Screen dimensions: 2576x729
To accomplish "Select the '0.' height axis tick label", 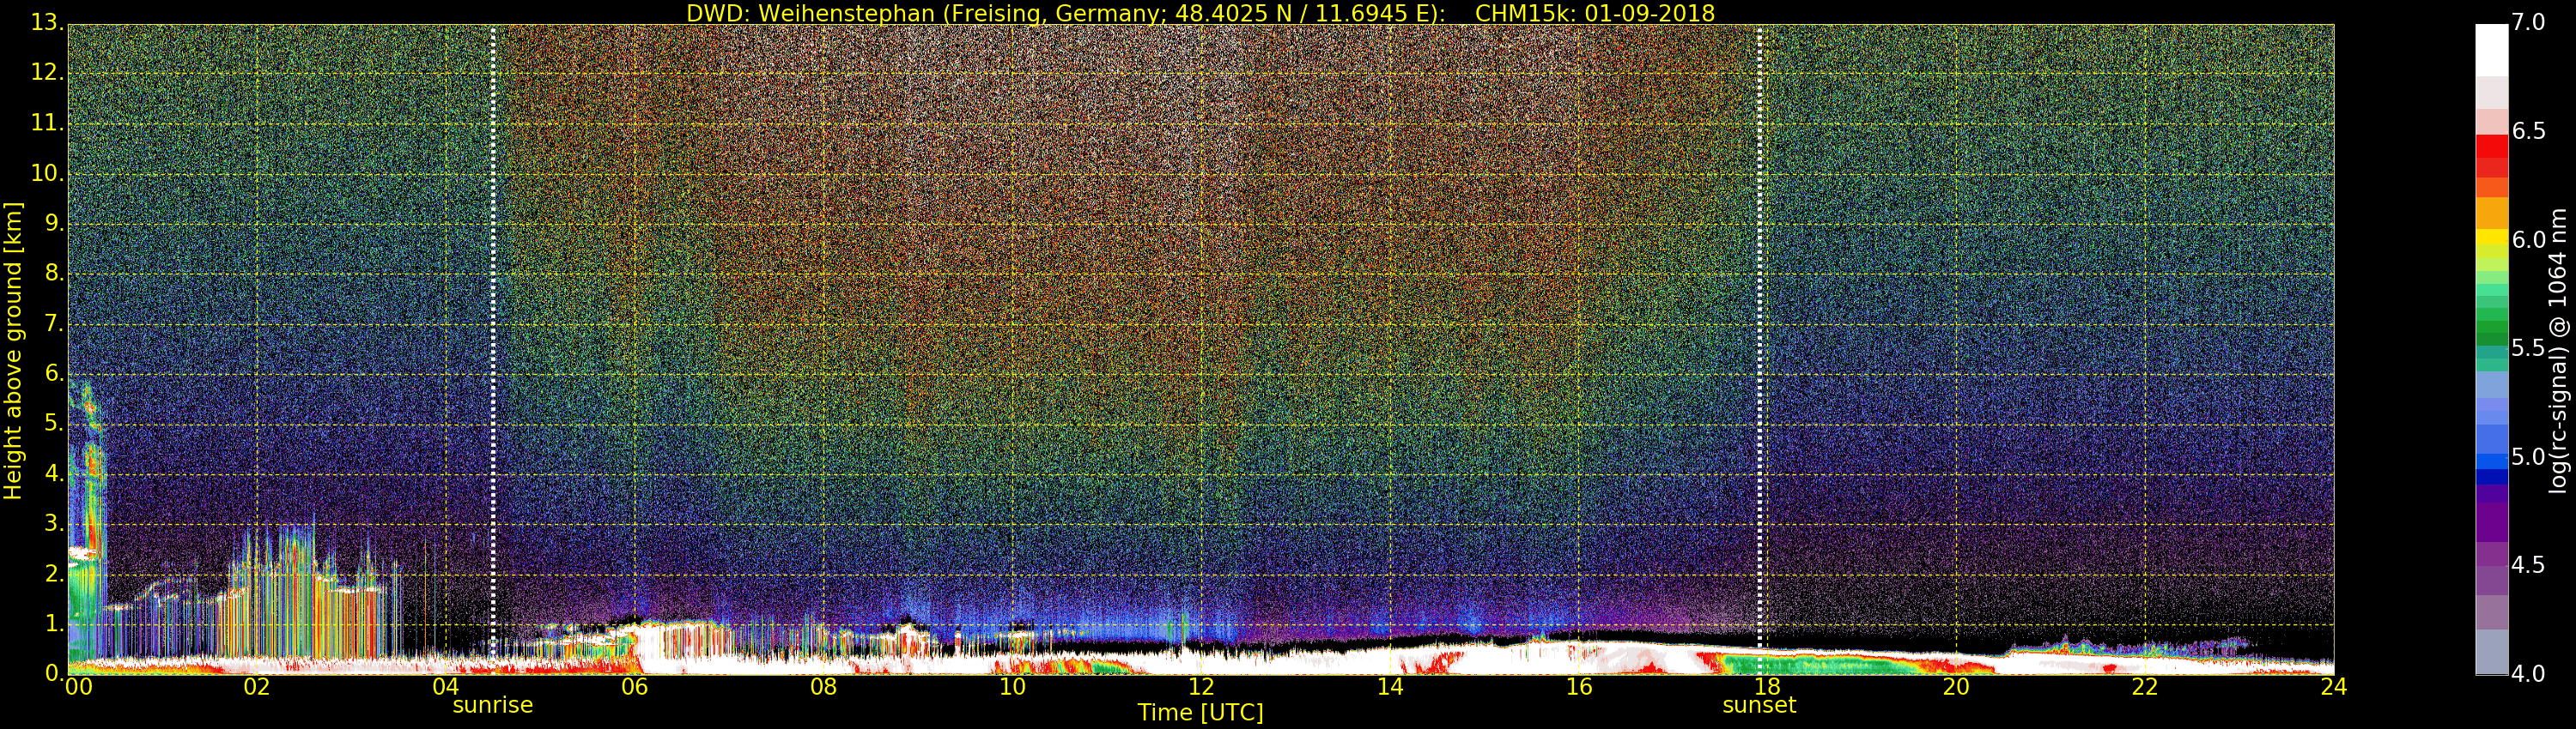I will tap(54, 673).
